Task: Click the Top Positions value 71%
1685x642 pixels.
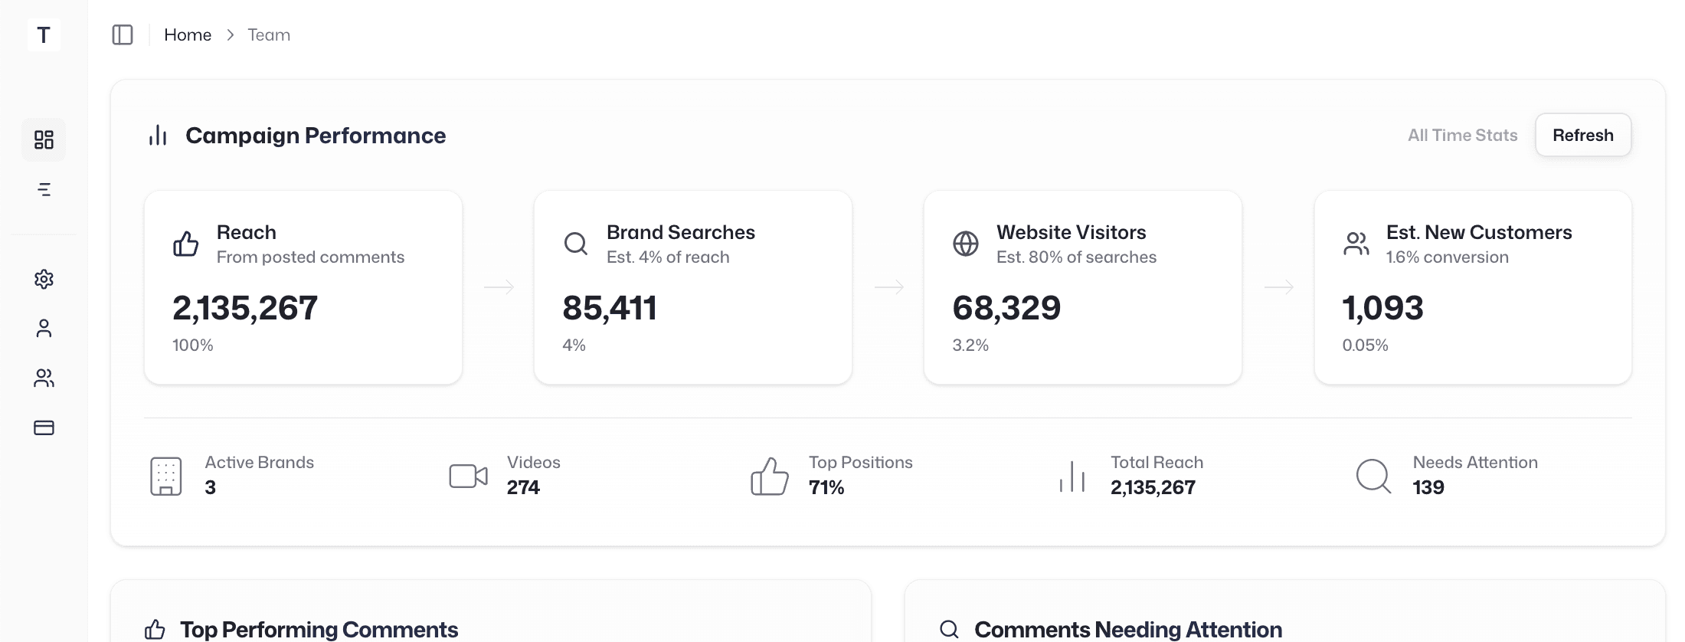Action: 826,487
